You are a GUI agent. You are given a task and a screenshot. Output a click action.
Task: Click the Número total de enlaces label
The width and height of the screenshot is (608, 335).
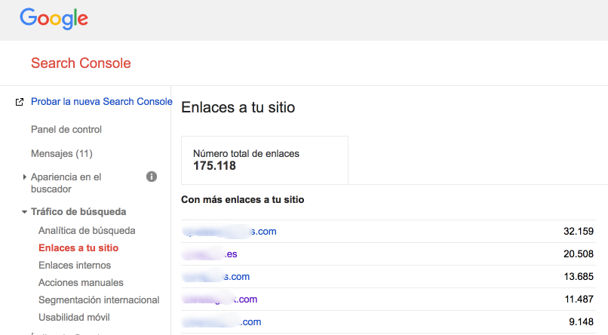[246, 154]
